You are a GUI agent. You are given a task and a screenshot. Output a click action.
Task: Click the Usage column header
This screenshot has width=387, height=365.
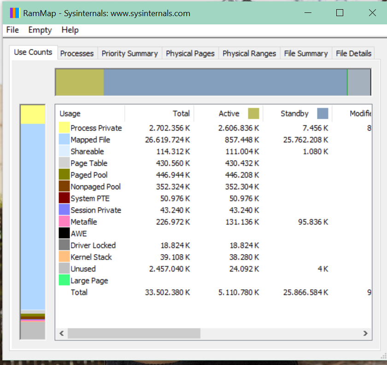(90, 113)
